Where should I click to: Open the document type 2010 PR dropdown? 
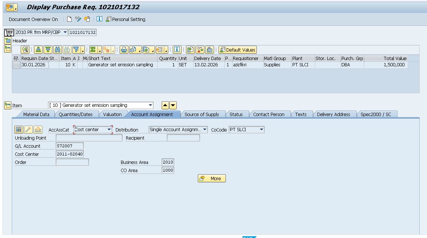point(65,32)
